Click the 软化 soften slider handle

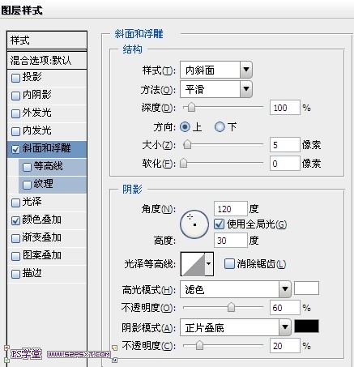184,163
